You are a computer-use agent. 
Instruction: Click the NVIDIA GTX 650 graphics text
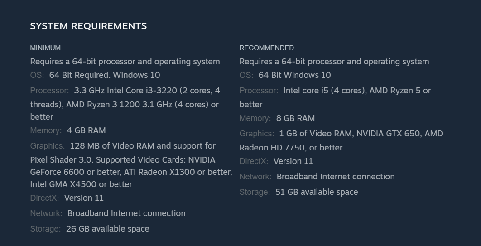coord(361,134)
